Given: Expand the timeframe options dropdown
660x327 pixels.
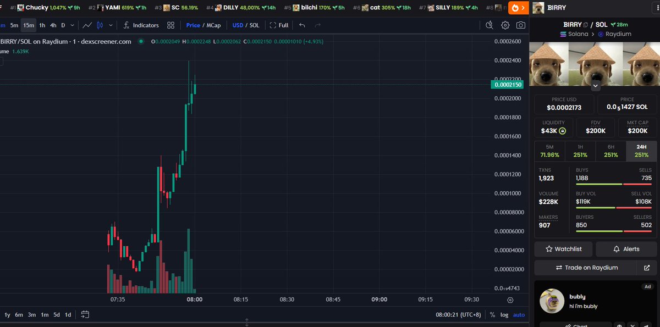Looking at the screenshot, I should point(72,25).
